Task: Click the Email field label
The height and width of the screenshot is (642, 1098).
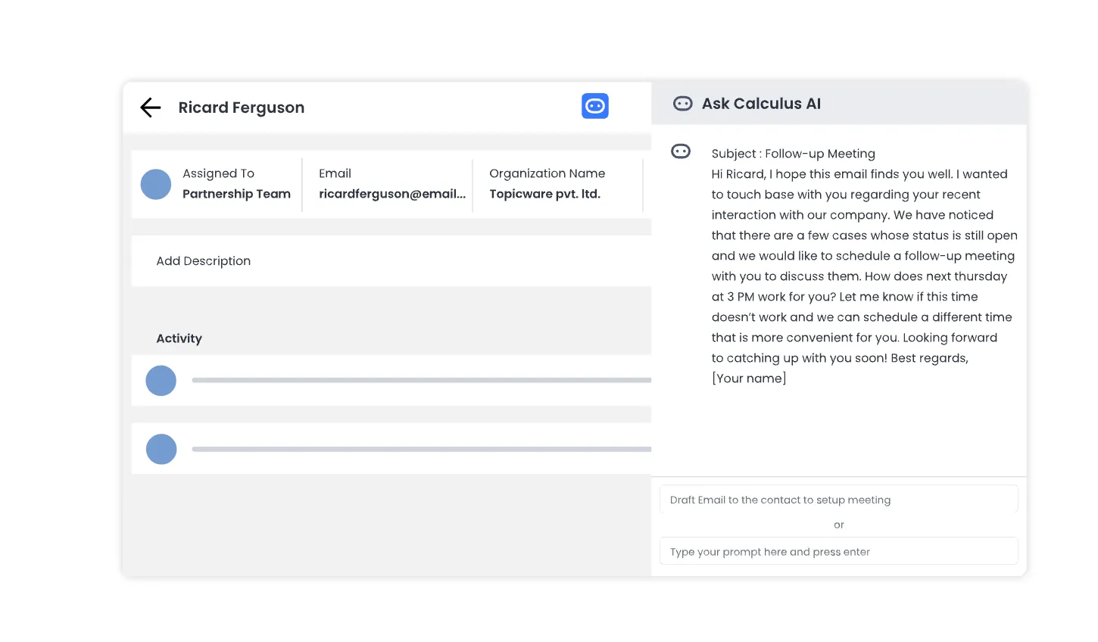Action: click(335, 173)
